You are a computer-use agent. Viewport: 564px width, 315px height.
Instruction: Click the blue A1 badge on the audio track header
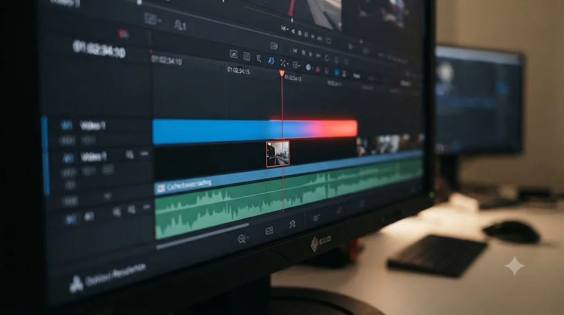[x=71, y=219]
